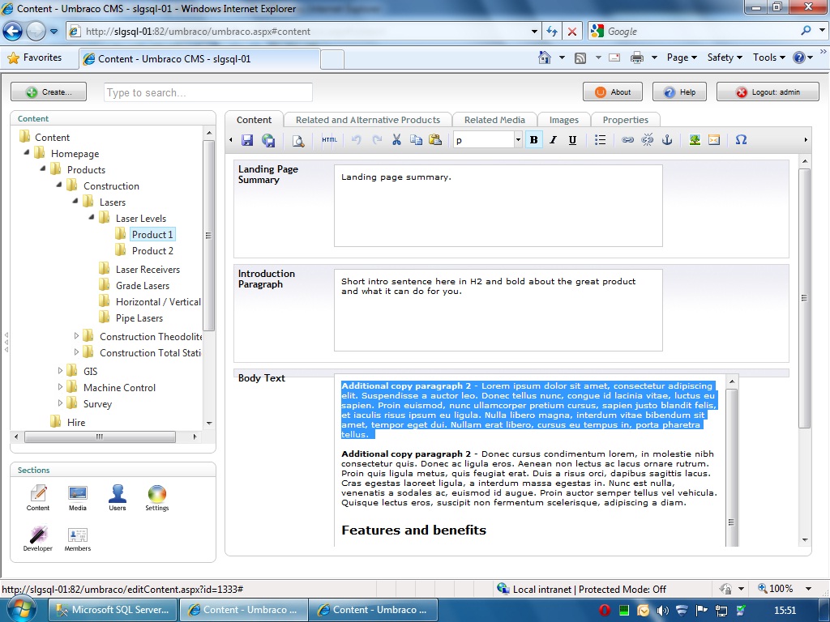
Task: Open the special characters Omega icon
Action: [741, 139]
